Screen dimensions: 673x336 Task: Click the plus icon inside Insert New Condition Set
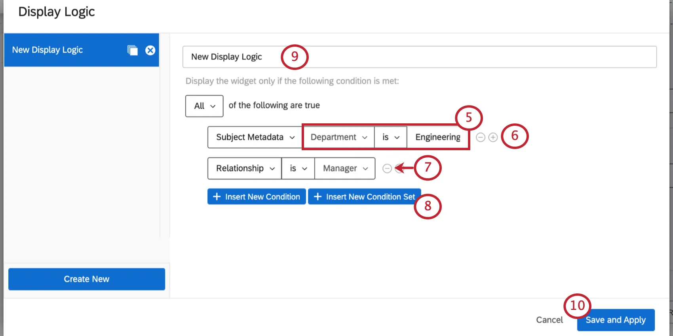(317, 196)
